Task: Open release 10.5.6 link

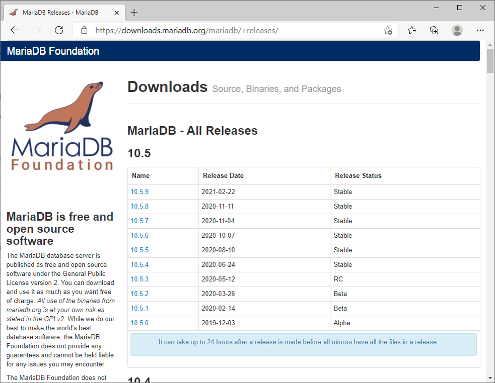Action: tap(139, 235)
